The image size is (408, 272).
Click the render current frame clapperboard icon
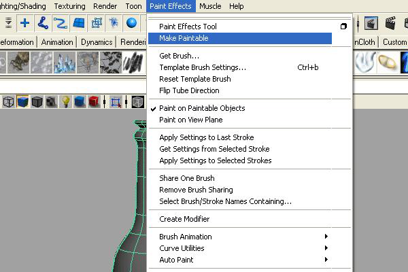371,23
